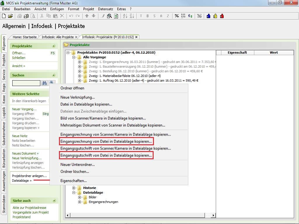Image resolution: width=299 pixels, height=224 pixels.
Task: Click the copy toolbar icon
Action: coord(49,16)
